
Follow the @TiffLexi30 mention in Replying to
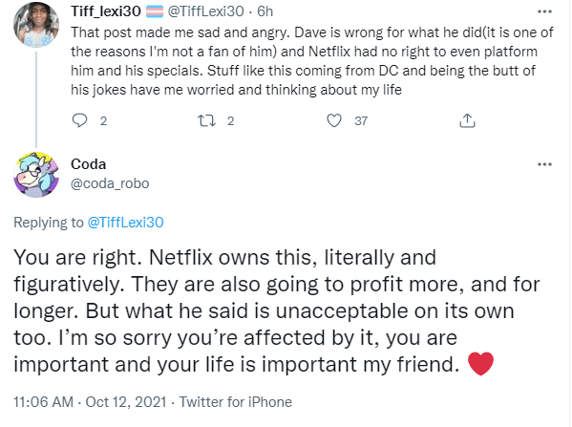click(x=125, y=223)
